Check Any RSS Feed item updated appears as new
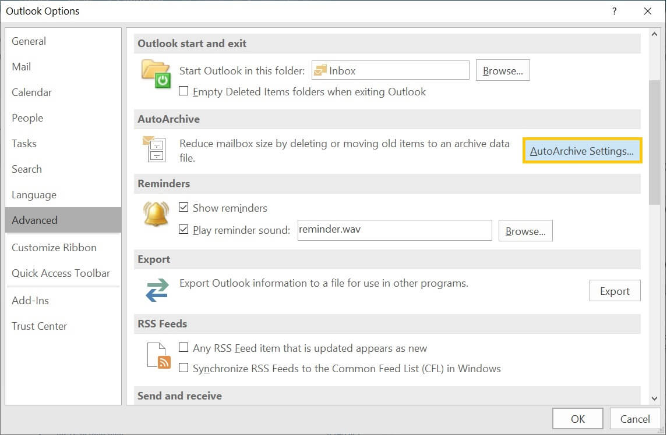The image size is (667, 435). 183,348
